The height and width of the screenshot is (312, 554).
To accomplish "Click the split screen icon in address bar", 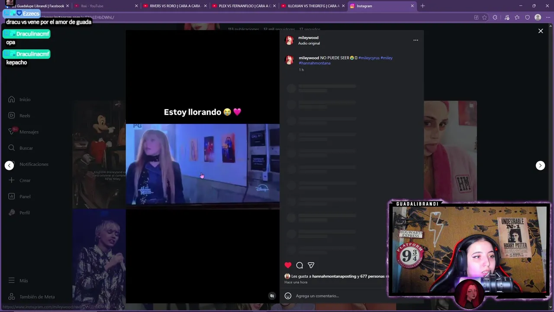I will tap(476, 17).
